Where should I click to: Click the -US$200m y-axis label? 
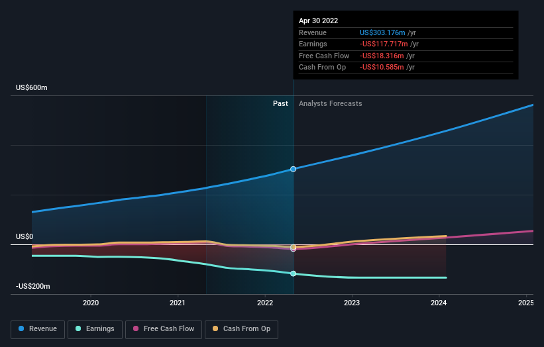(32, 286)
